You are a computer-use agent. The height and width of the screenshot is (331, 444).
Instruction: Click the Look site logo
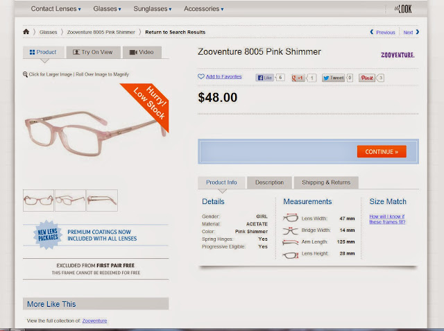coord(403,9)
